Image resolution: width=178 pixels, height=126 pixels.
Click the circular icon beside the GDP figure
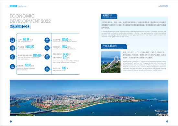click(12, 40)
